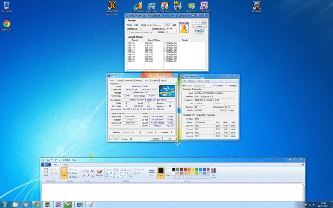Select the Pencil tool in Paint
The image size is (333, 208).
(84, 171)
